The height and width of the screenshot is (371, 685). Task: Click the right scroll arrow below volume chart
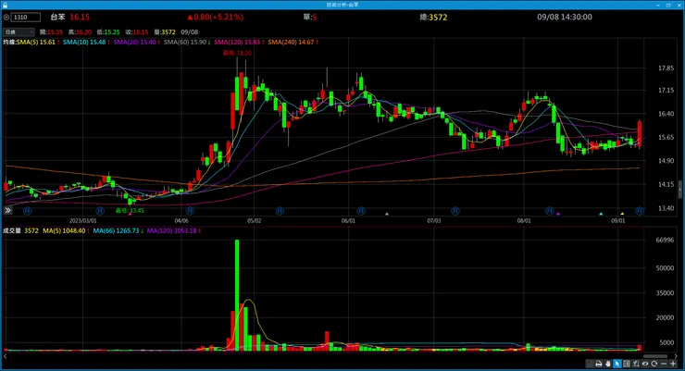point(676,356)
